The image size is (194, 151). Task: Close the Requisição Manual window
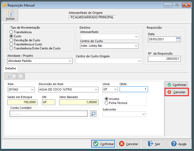coord(186,5)
